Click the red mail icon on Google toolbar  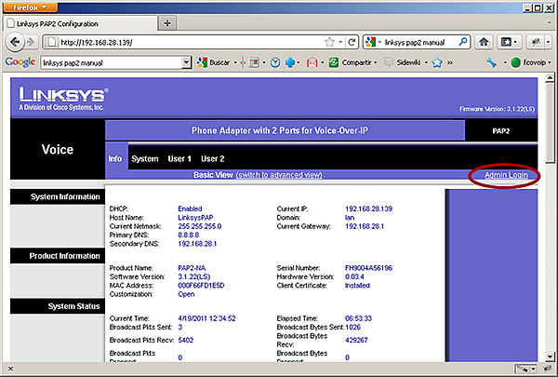312,62
